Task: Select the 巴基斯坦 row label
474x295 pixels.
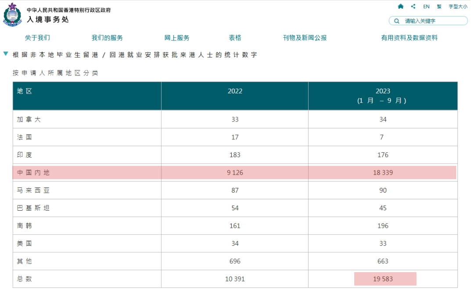Action: (x=33, y=208)
